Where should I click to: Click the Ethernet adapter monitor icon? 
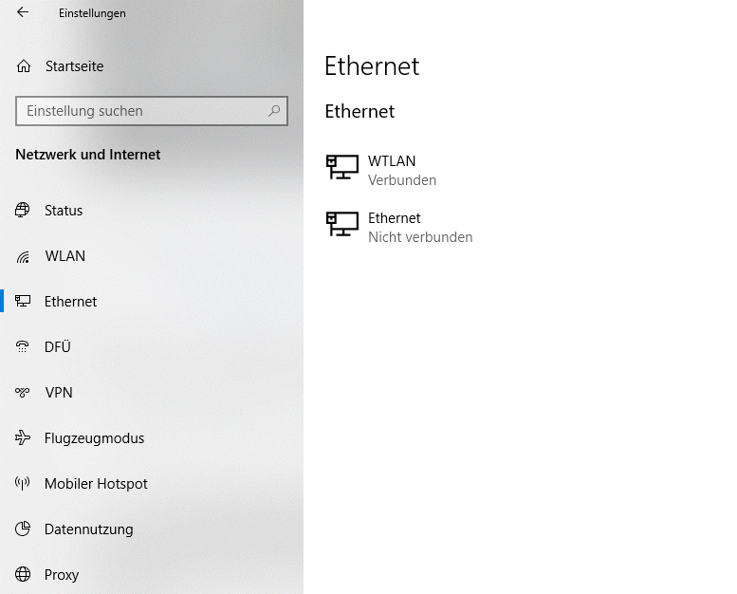click(341, 225)
